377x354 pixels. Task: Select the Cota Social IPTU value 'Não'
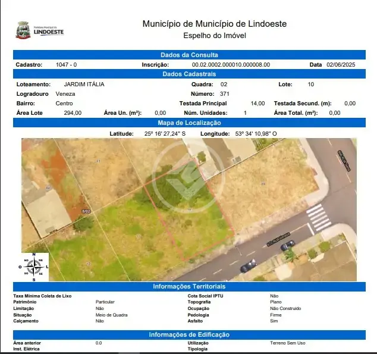point(274,296)
